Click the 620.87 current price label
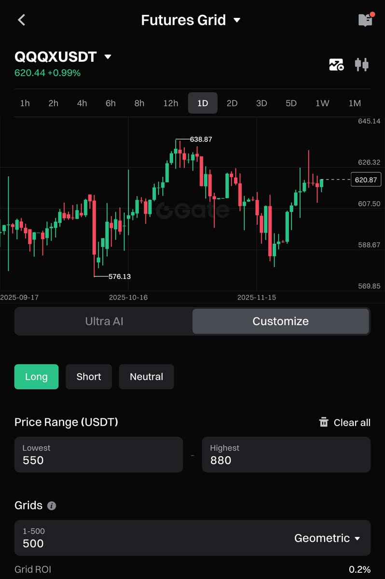Viewport: 385px width, 579px height. 366,179
